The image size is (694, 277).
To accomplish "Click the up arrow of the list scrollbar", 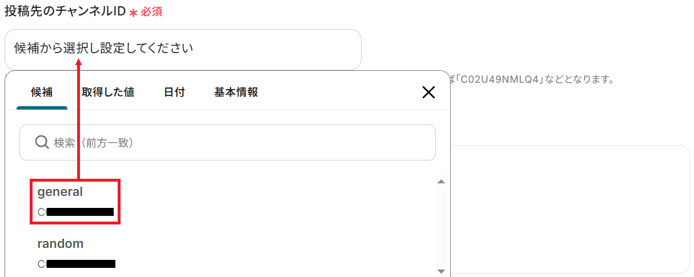I will (x=440, y=182).
